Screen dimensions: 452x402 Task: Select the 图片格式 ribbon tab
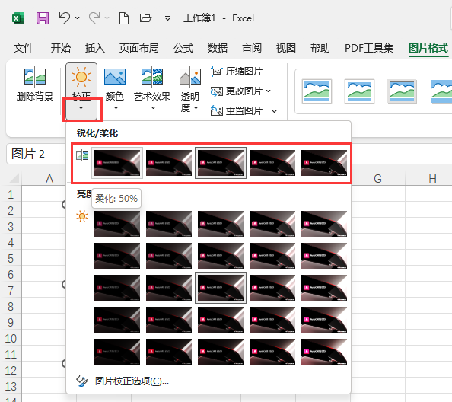pos(428,48)
